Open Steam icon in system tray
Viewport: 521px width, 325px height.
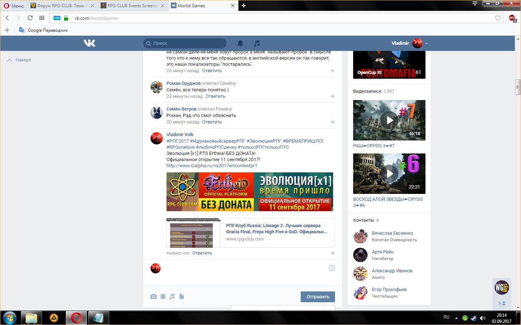click(474, 318)
